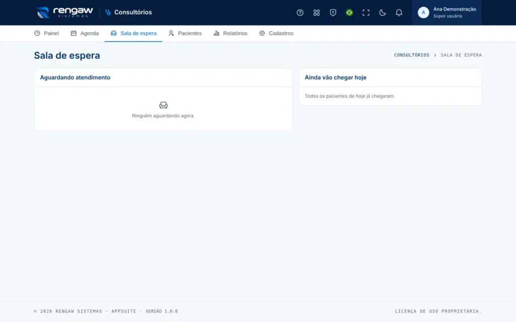Open the apps grid icon
Viewport: 516px width, 322px height.
(316, 13)
